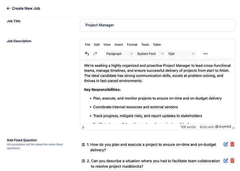Redo edit in description editor
The image size is (240, 171).
(x=95, y=54)
